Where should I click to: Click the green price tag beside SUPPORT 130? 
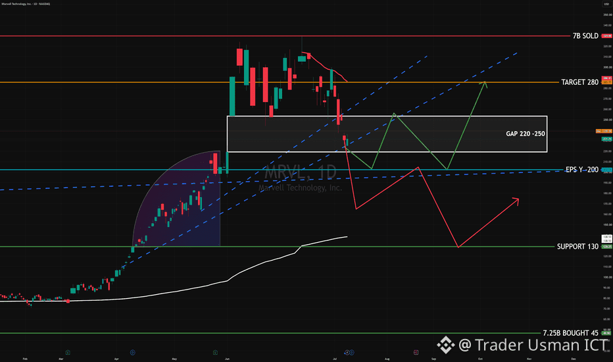coord(606,247)
